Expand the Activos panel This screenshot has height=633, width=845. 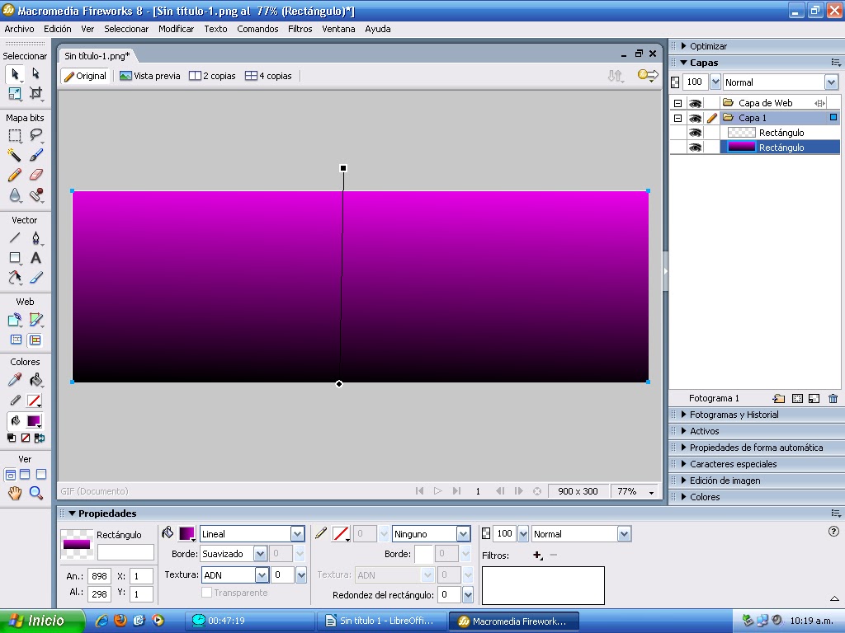[684, 431]
